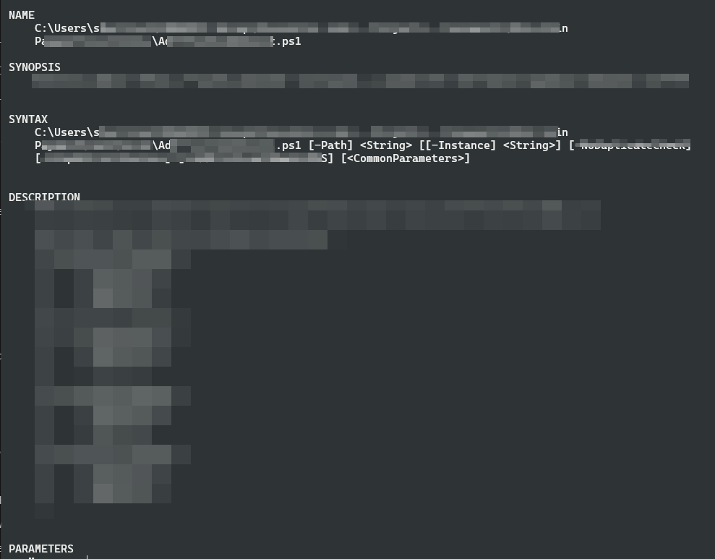Click the blurred parameter before [<CommonParameters>]

click(x=184, y=158)
